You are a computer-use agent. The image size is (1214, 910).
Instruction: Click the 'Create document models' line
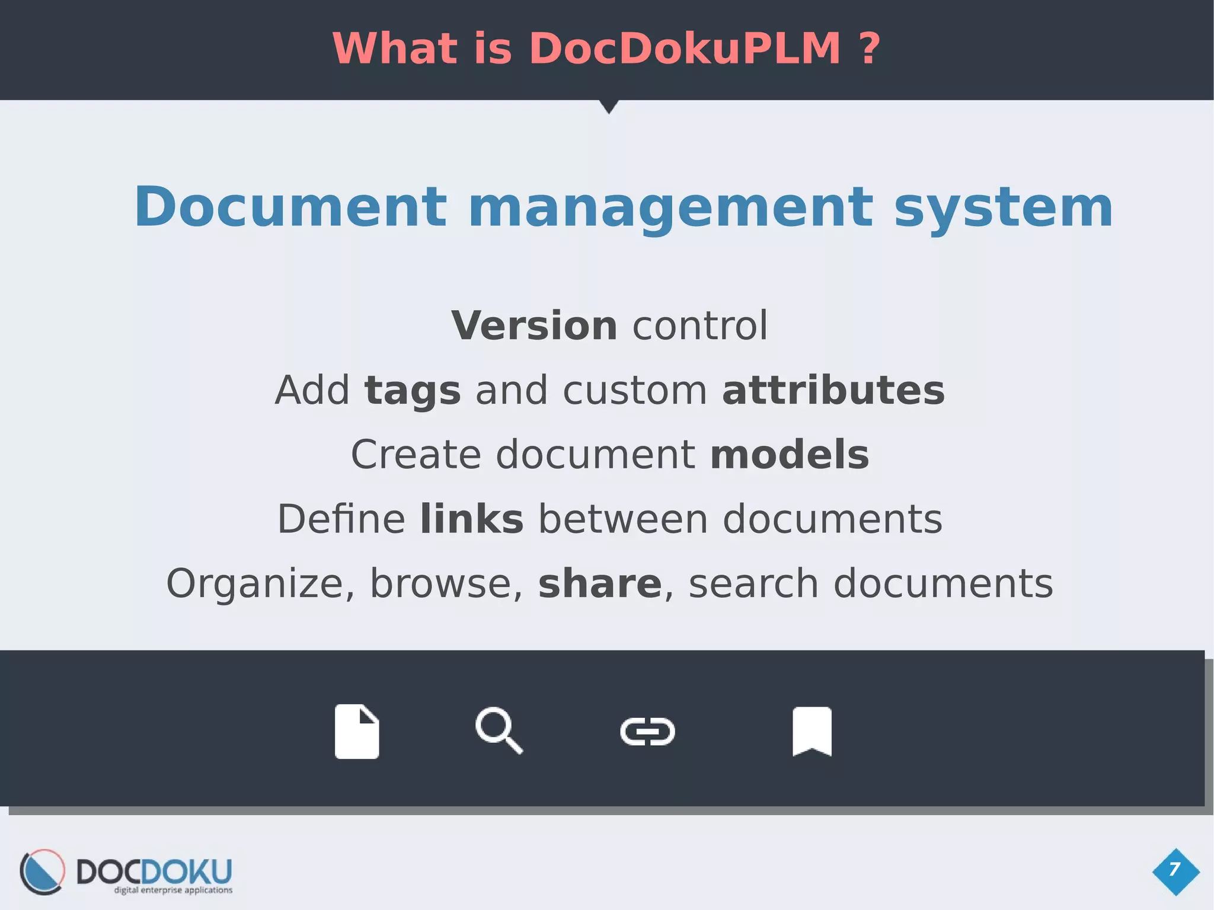609,454
